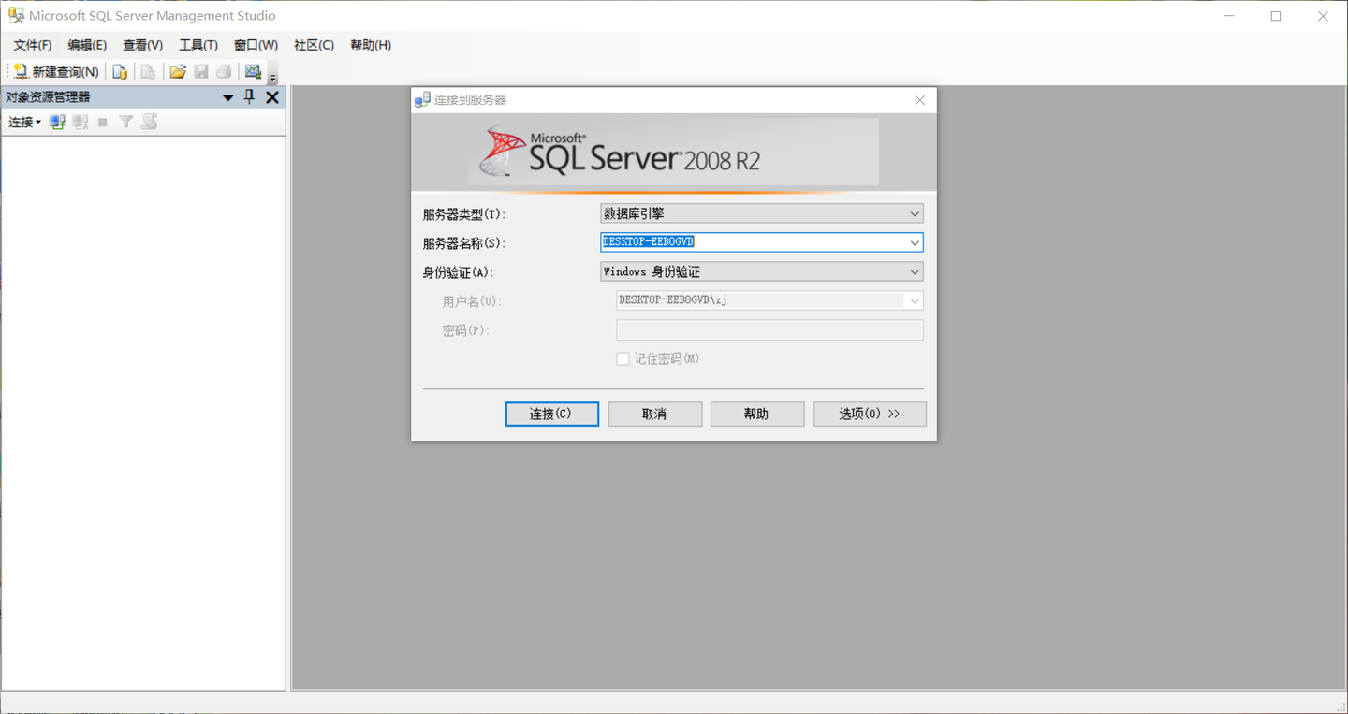Screen dimensions: 1348x714
Task: Click the 新建查询(N) toolbar button
Action: [56, 71]
